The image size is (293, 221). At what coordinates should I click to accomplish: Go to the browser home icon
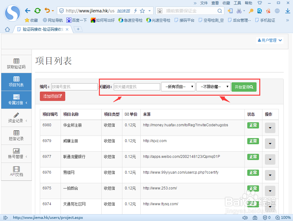tap(7, 29)
